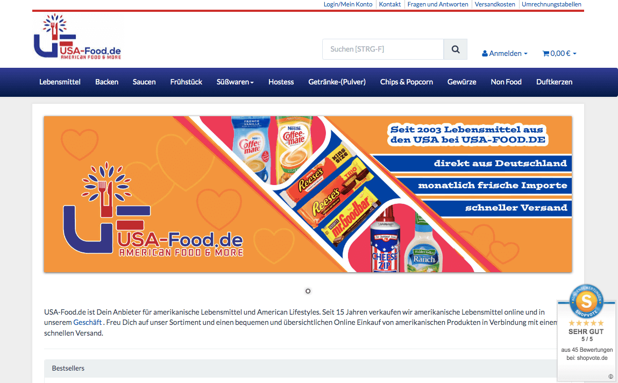Click the info icon in Shopvote widget
Viewport: 618px width, 383px height.
point(610,377)
